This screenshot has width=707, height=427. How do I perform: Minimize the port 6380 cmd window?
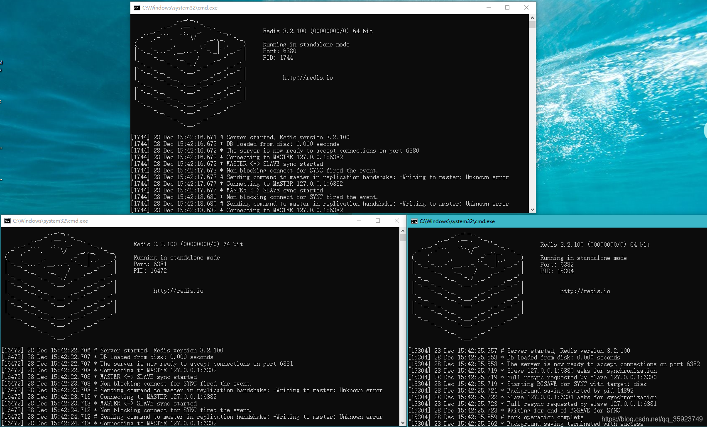pos(489,7)
